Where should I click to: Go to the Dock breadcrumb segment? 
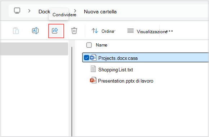click(44, 12)
